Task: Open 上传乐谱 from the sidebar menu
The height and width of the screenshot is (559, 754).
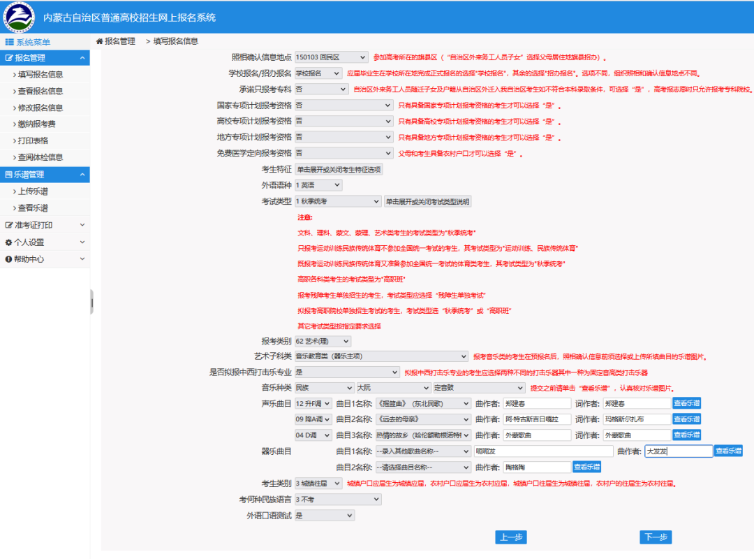Action: tap(33, 191)
